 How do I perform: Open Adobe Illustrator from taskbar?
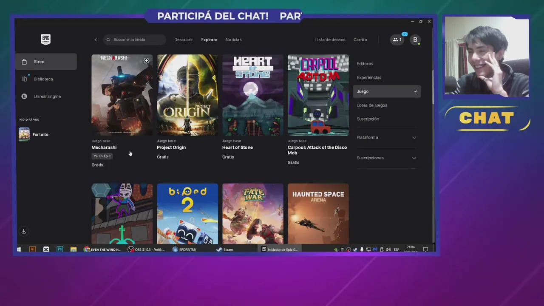click(33, 249)
